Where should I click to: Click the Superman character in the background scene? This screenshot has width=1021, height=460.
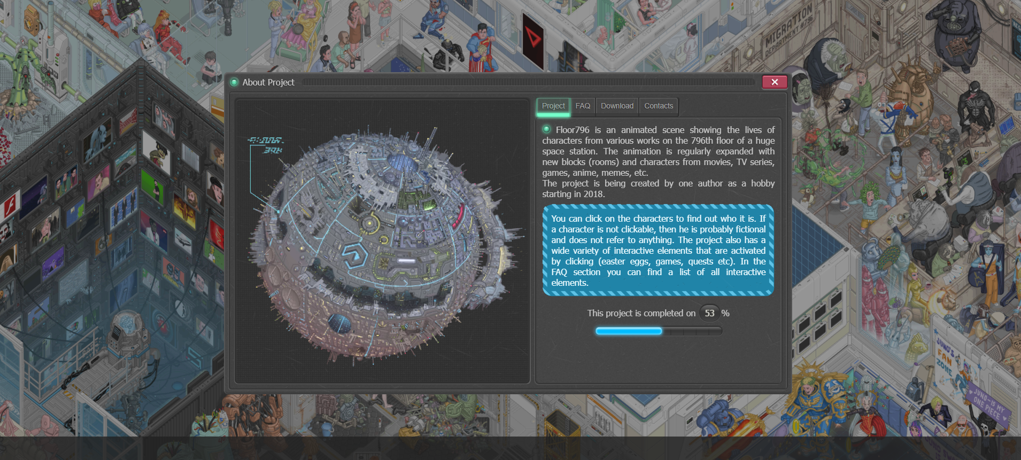pos(481,47)
